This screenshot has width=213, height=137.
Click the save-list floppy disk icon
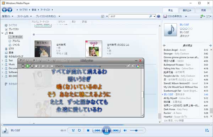click(x=165, y=16)
